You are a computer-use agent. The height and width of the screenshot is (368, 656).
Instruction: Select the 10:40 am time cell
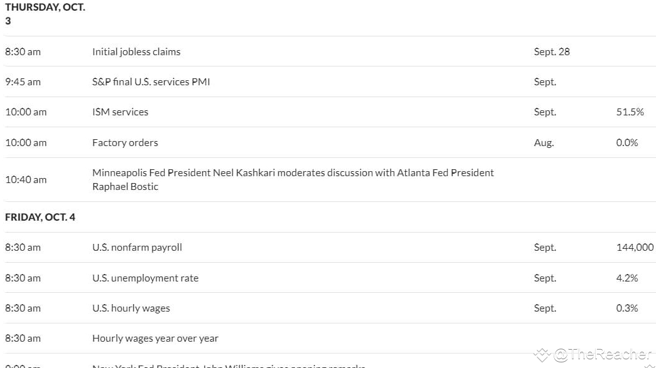pyautogui.click(x=26, y=179)
